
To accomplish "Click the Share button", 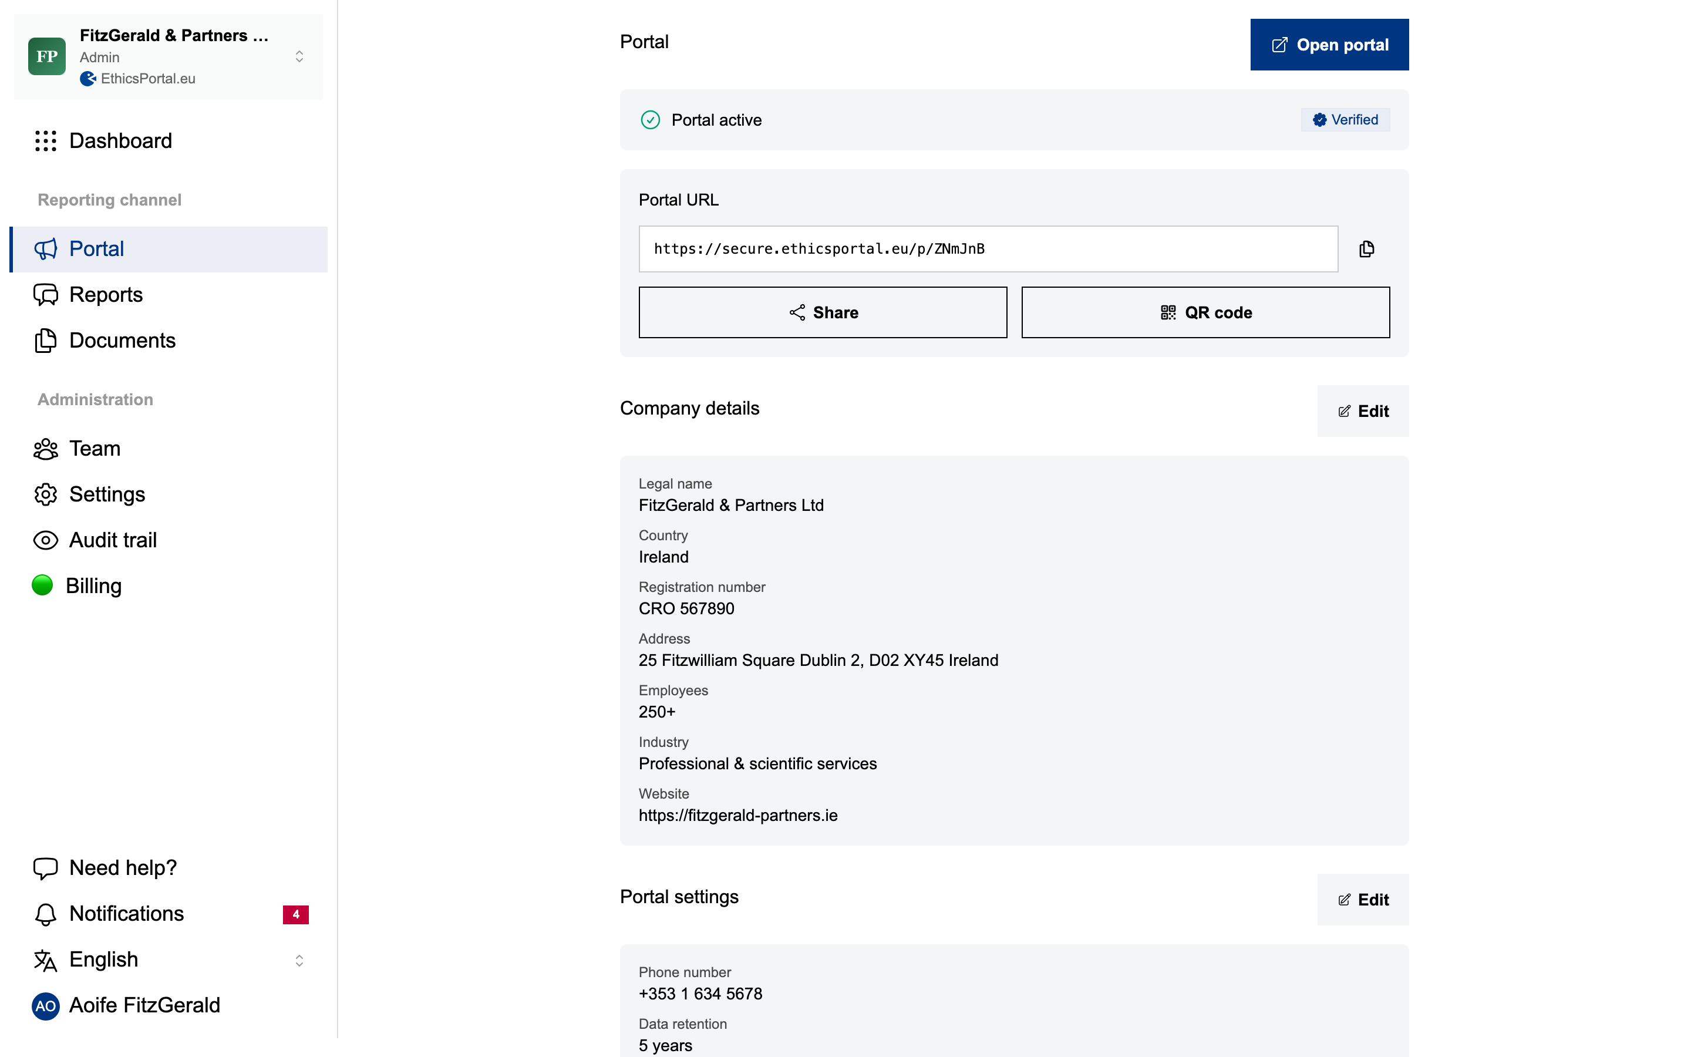I will point(823,312).
